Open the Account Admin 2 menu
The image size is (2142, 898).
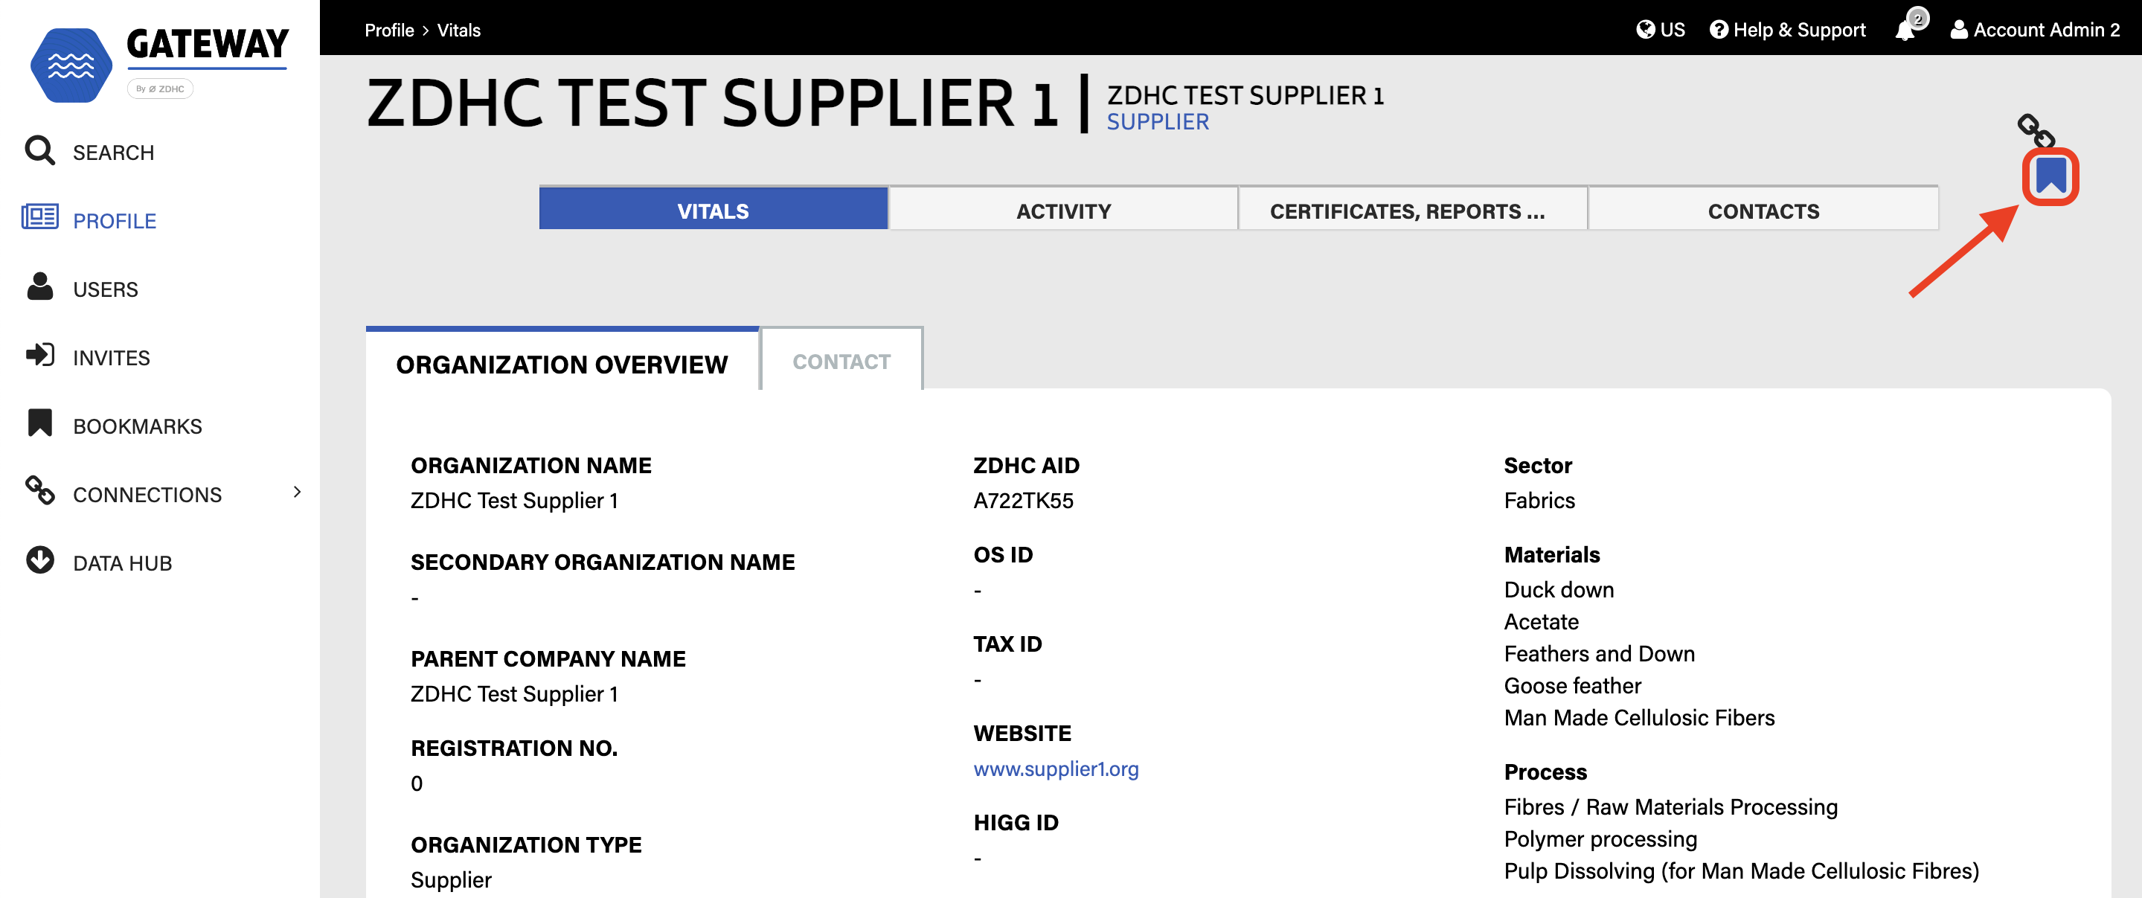click(x=2035, y=30)
